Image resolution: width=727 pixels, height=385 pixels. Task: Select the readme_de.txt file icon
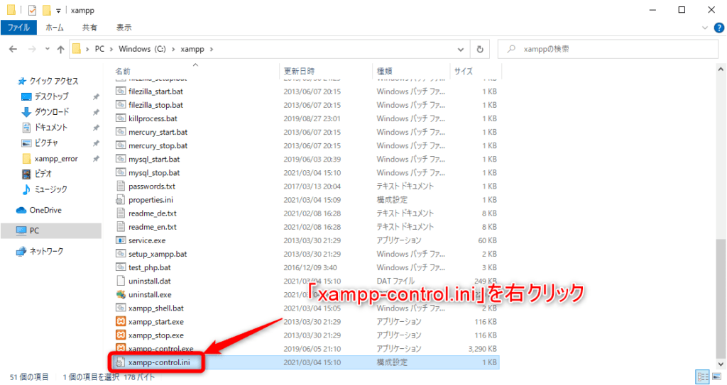(x=121, y=213)
